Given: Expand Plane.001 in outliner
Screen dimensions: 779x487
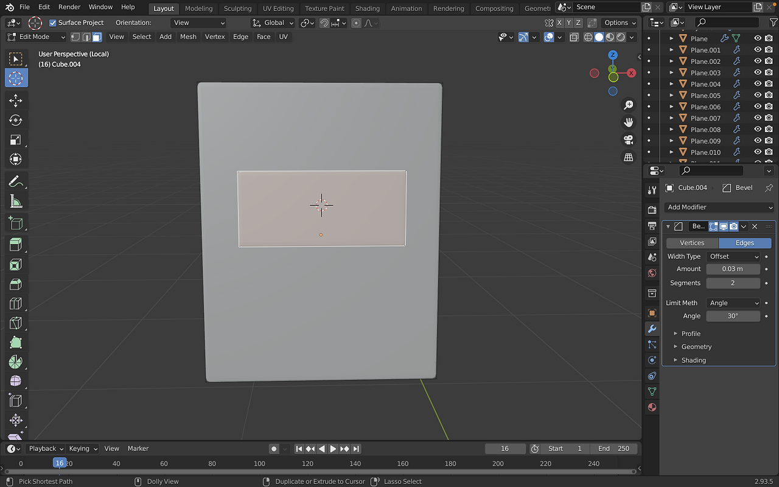Looking at the screenshot, I should tap(671, 50).
